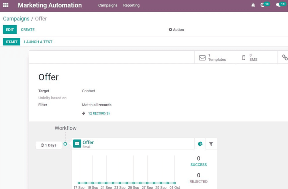The height and width of the screenshot is (189, 288).
Task: Click the 'Match all records' filter text
Action: [96, 105]
